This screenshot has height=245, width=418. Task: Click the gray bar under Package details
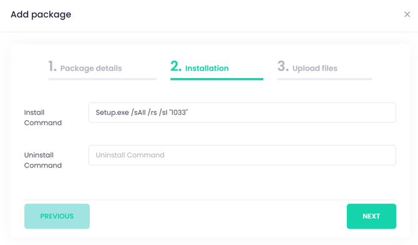click(x=102, y=79)
